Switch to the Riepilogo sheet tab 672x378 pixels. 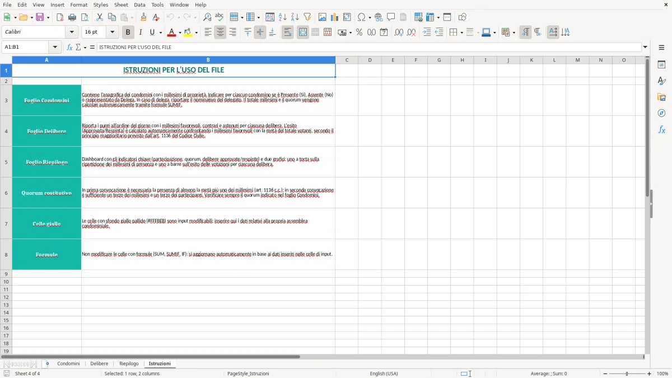point(129,363)
